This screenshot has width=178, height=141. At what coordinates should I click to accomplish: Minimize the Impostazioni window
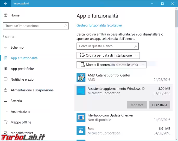pos(152,4)
